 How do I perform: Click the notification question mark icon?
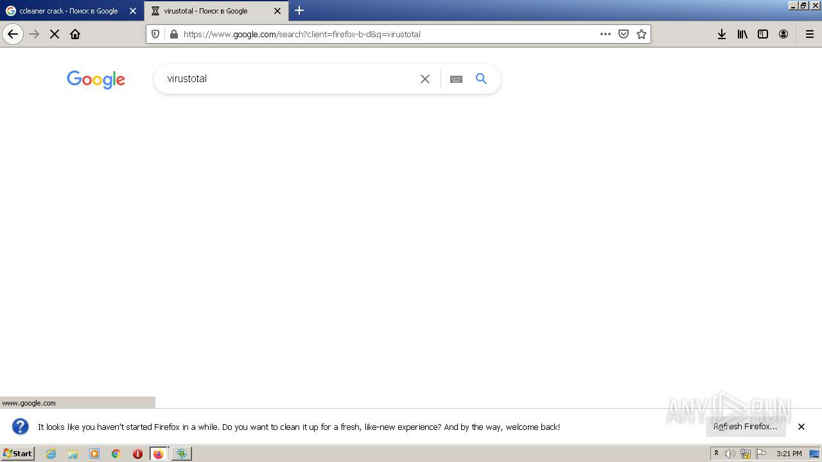tap(21, 427)
